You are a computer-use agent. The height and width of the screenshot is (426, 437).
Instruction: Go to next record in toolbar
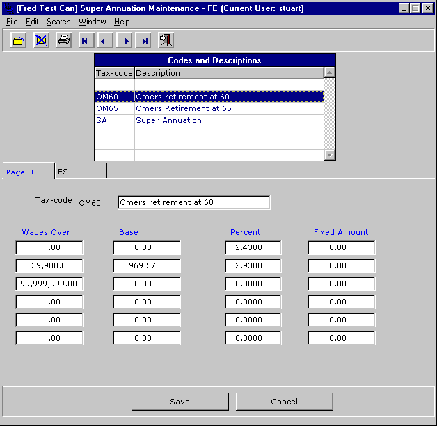(125, 41)
